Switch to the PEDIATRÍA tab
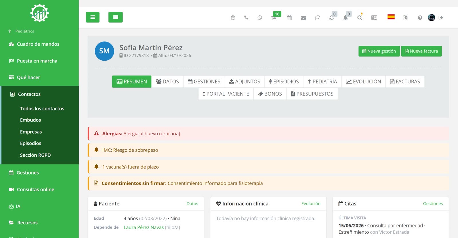The height and width of the screenshot is (238, 458). pos(322,82)
